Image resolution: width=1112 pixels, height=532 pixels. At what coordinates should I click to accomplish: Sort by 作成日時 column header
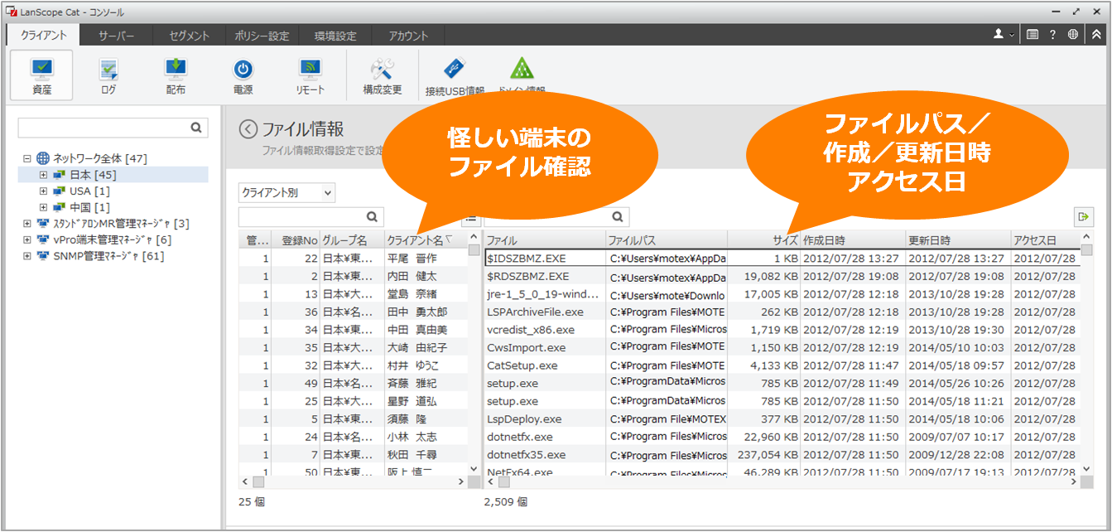pyautogui.click(x=852, y=240)
